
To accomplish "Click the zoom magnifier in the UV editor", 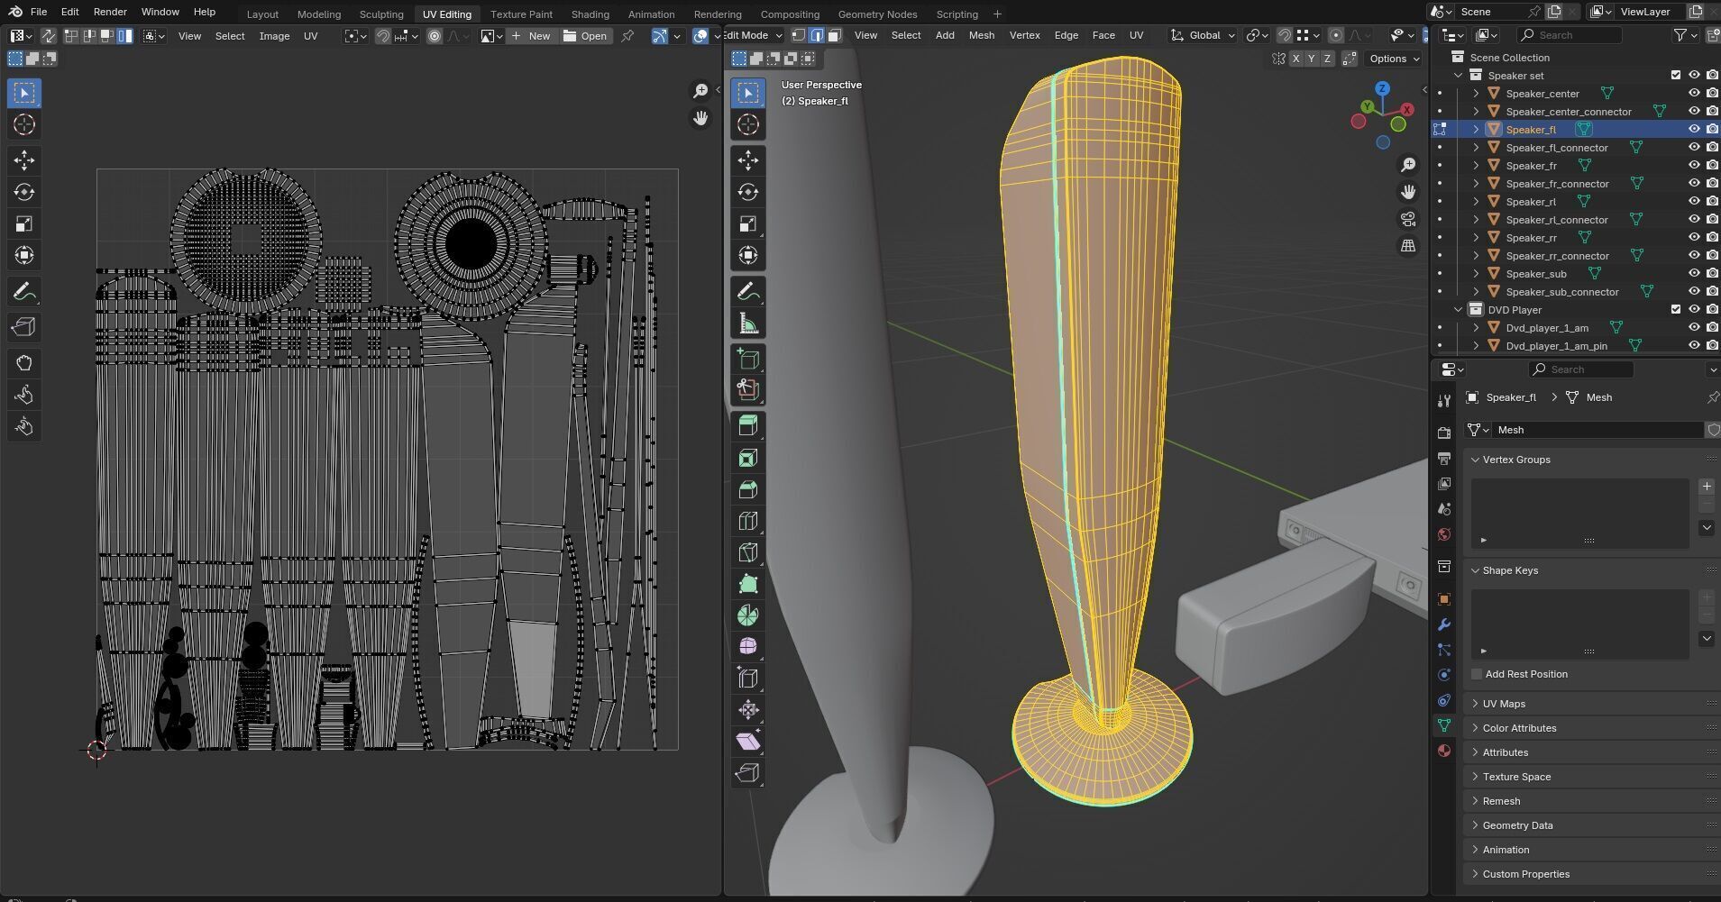I will (x=700, y=91).
